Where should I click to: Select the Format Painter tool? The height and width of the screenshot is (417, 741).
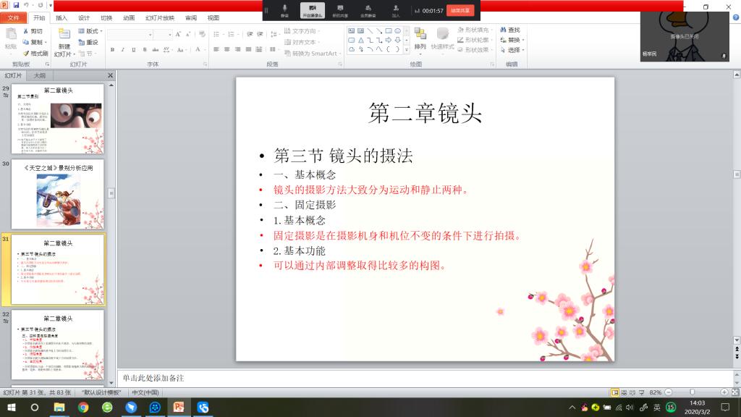point(34,54)
